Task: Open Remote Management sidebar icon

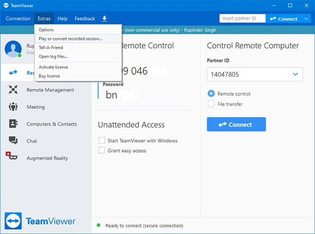Action: pyautogui.click(x=14, y=90)
